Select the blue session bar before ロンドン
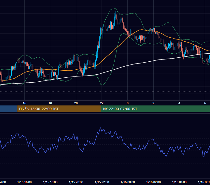This screenshot has height=185, width=210. click(9, 109)
